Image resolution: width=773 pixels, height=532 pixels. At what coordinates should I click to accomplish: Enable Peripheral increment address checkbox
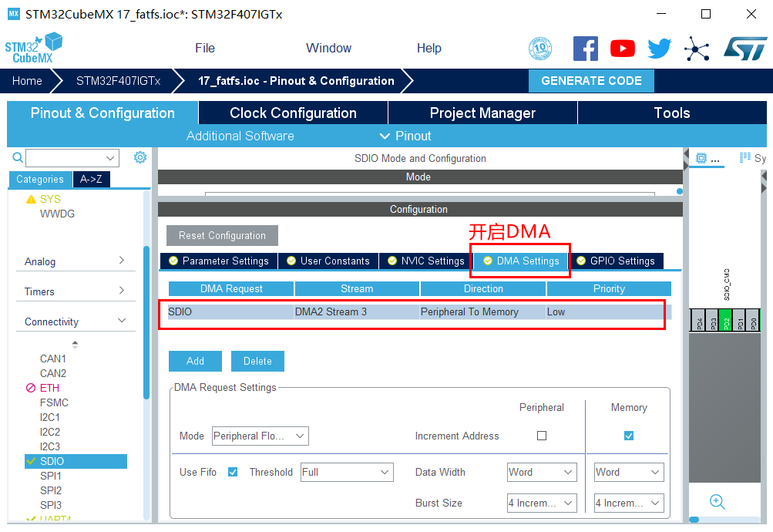(542, 436)
